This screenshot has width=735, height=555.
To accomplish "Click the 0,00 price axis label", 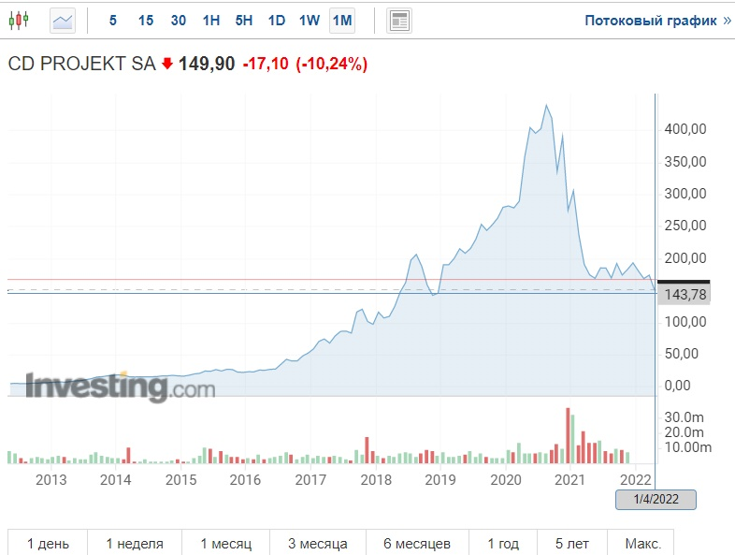I will [677, 386].
